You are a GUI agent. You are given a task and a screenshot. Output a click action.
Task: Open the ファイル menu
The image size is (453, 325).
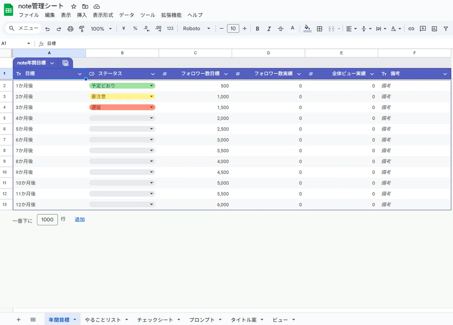coord(29,15)
